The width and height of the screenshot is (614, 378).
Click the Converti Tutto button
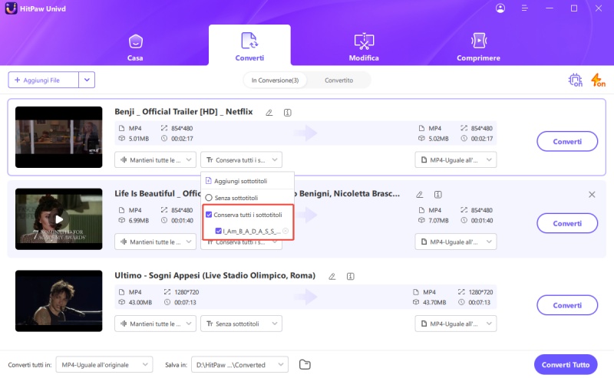click(x=565, y=364)
